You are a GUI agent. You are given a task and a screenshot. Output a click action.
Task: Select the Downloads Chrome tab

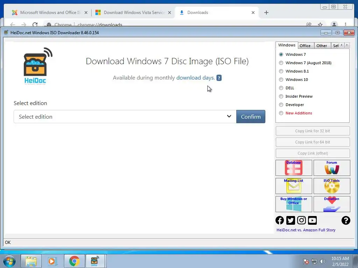(x=216, y=13)
